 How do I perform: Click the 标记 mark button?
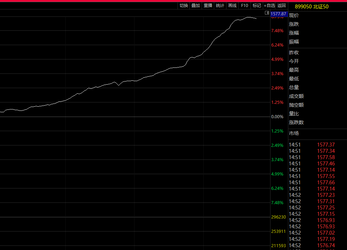[x=257, y=6]
